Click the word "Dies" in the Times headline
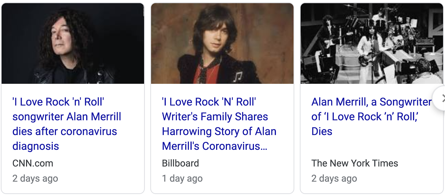 [x=322, y=132]
